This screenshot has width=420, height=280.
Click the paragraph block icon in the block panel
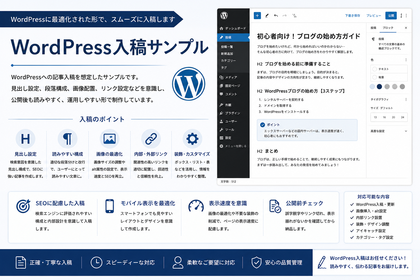pyautogui.click(x=373, y=39)
